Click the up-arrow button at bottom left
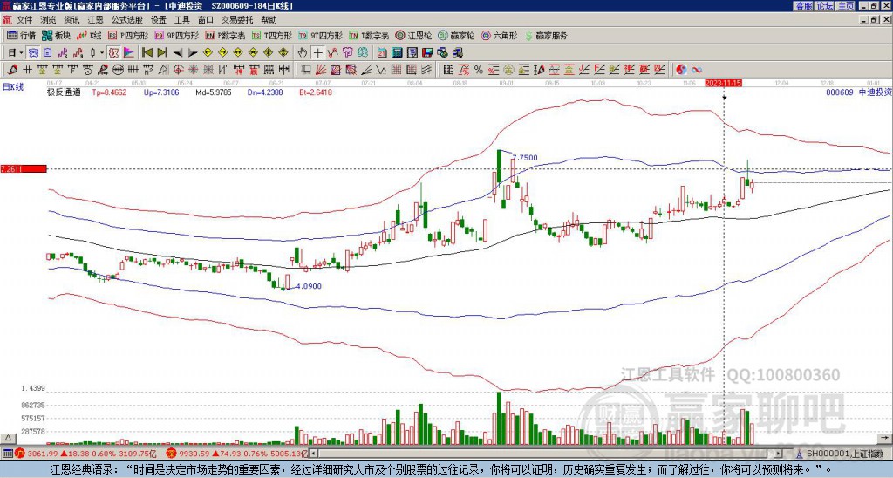The height and width of the screenshot is (478, 893). pyautogui.click(x=8, y=438)
